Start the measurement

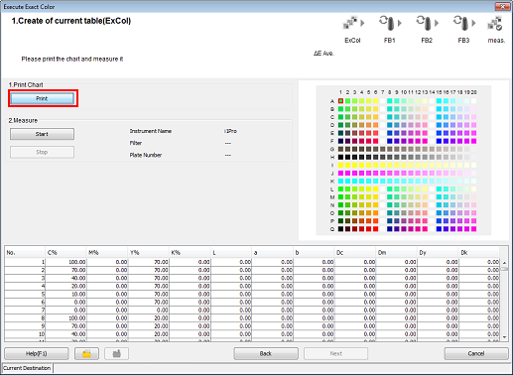(42, 134)
